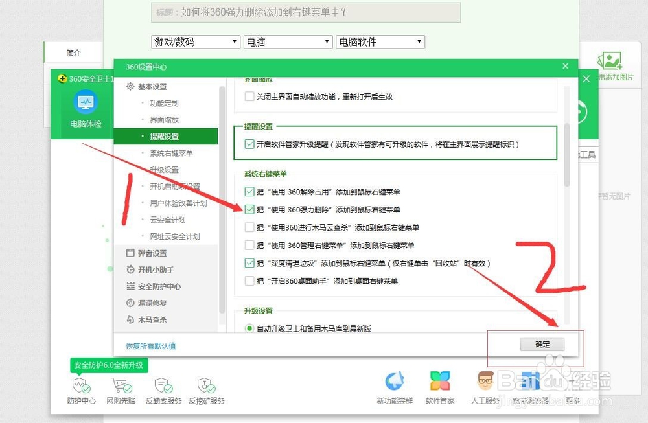Viewport: 648px width, 423px height.
Task: Open 网购先赔 cart icon
Action: pos(121,385)
